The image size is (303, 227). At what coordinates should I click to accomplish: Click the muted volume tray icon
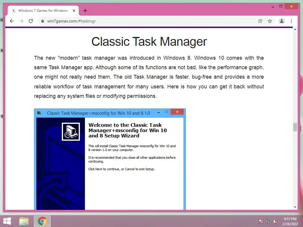275,221
